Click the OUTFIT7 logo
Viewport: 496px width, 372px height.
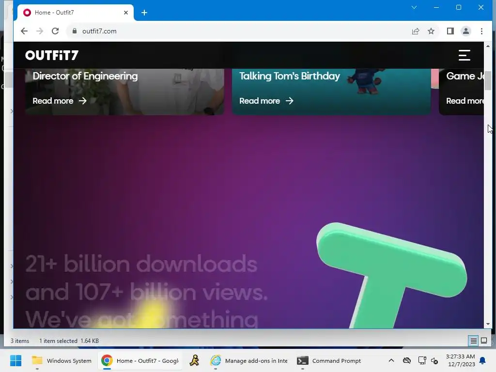pyautogui.click(x=52, y=55)
